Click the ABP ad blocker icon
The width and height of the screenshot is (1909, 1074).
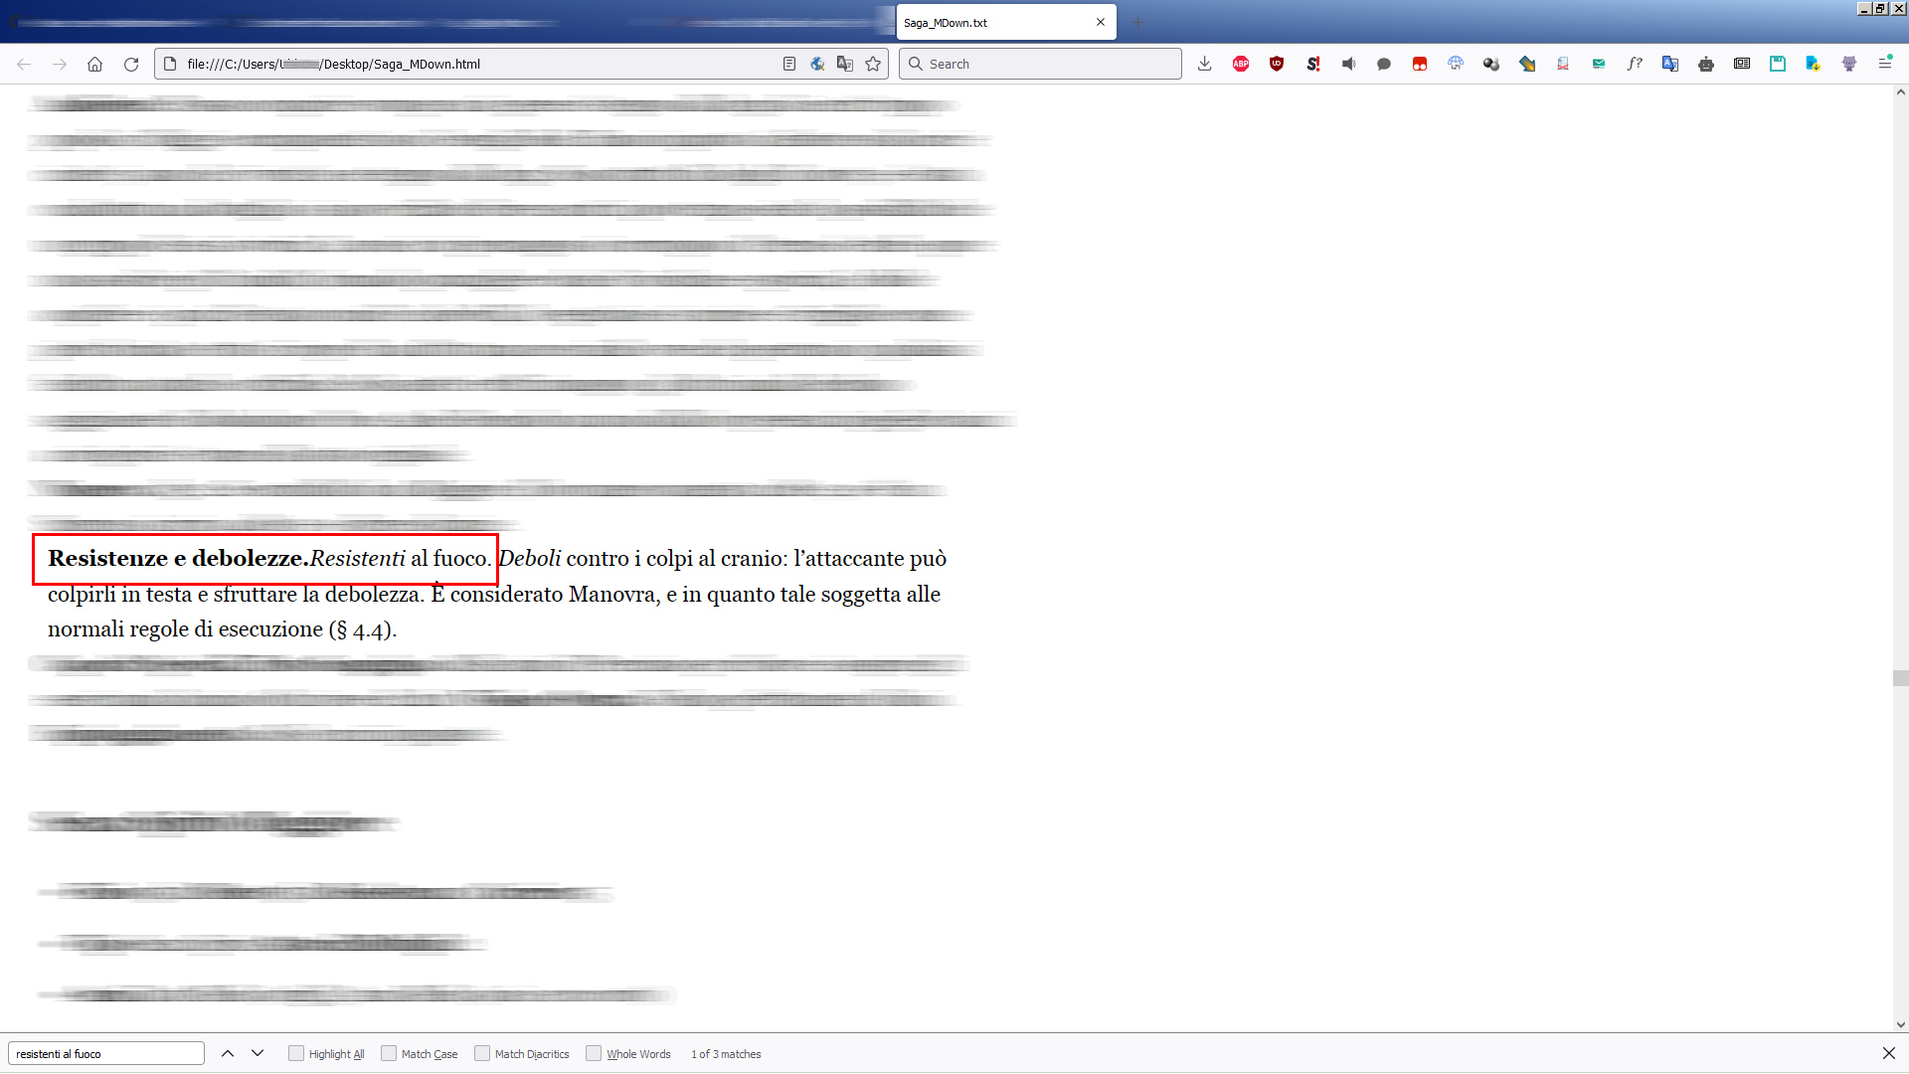click(1242, 63)
